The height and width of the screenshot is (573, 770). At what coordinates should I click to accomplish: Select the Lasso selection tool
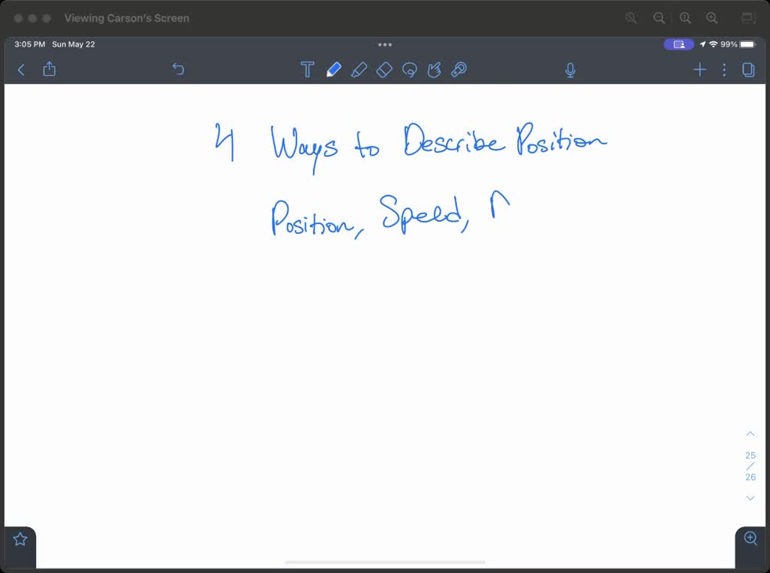click(x=410, y=69)
